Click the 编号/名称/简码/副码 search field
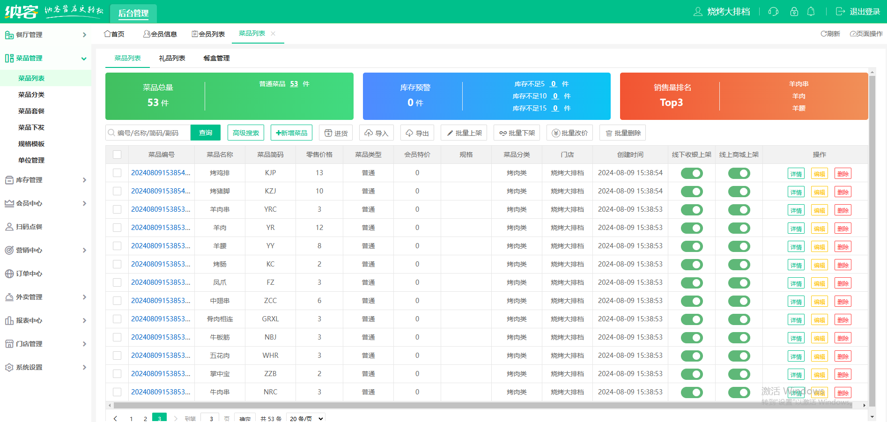 tap(148, 133)
